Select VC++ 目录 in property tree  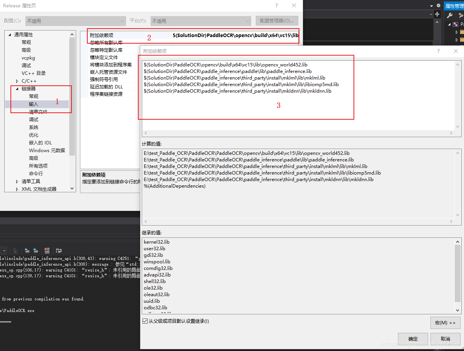(x=34, y=73)
